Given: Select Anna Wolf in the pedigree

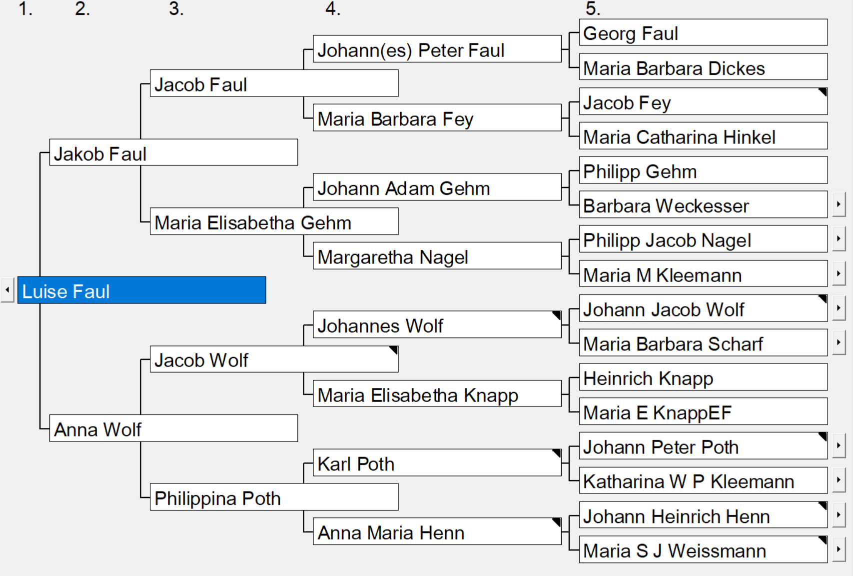Looking at the screenshot, I should 173,428.
